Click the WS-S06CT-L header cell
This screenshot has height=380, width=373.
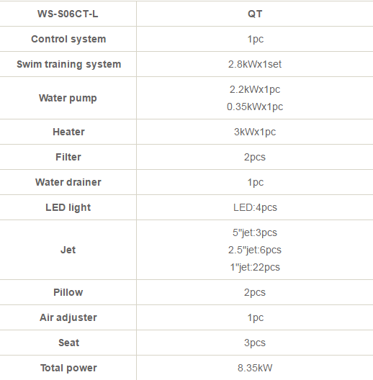(68, 14)
